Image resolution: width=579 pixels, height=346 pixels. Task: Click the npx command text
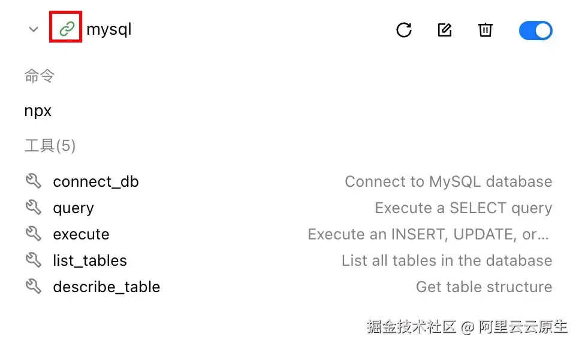[x=38, y=111]
